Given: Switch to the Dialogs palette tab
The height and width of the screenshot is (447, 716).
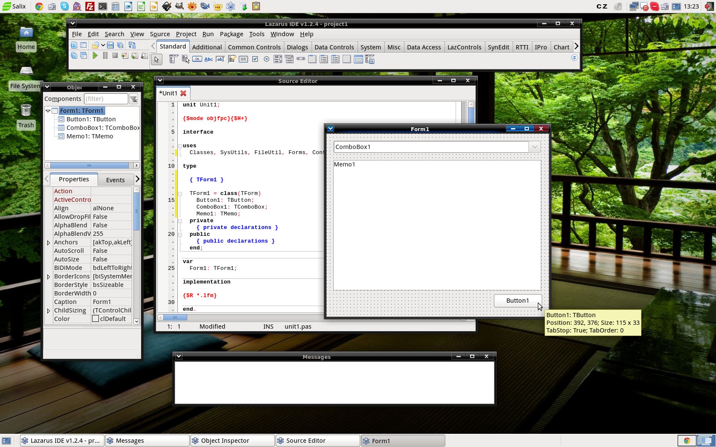Looking at the screenshot, I should coord(297,47).
